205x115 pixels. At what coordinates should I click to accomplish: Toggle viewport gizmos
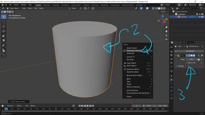141,8
